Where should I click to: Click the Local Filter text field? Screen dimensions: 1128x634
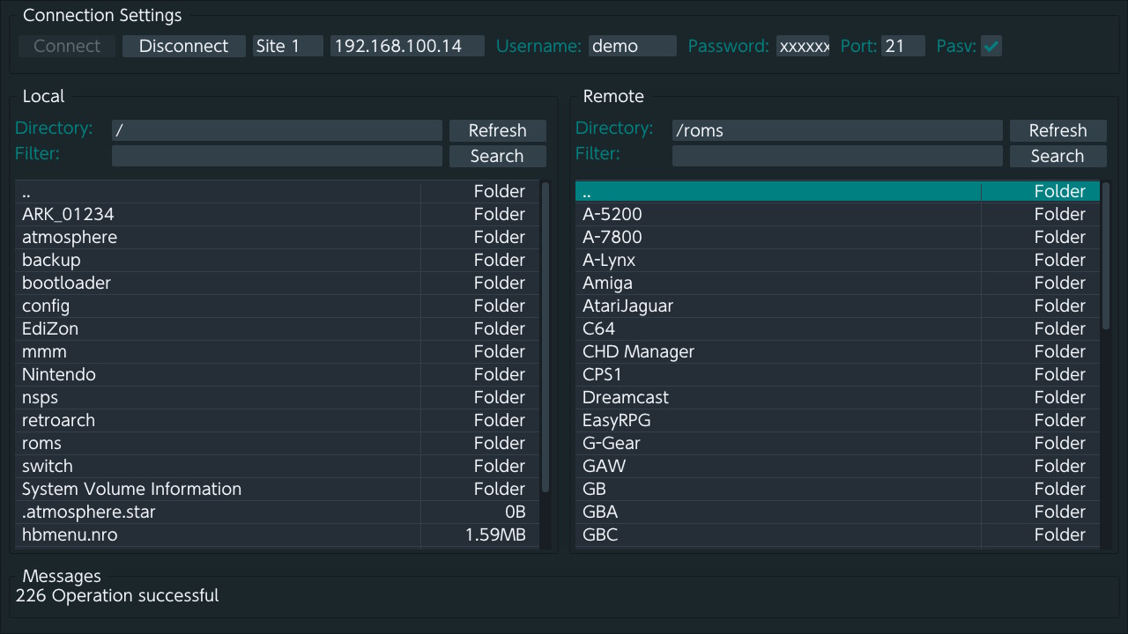[x=277, y=156]
